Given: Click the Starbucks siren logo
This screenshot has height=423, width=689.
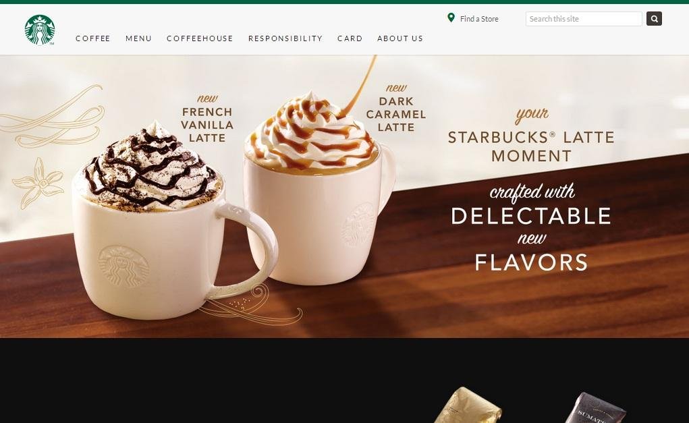Looking at the screenshot, I should [x=40, y=30].
